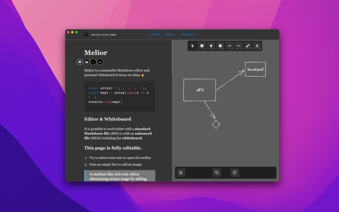The width and height of the screenshot is (339, 212).
Task: Open the canvas hamburger menu
Action: [181, 173]
